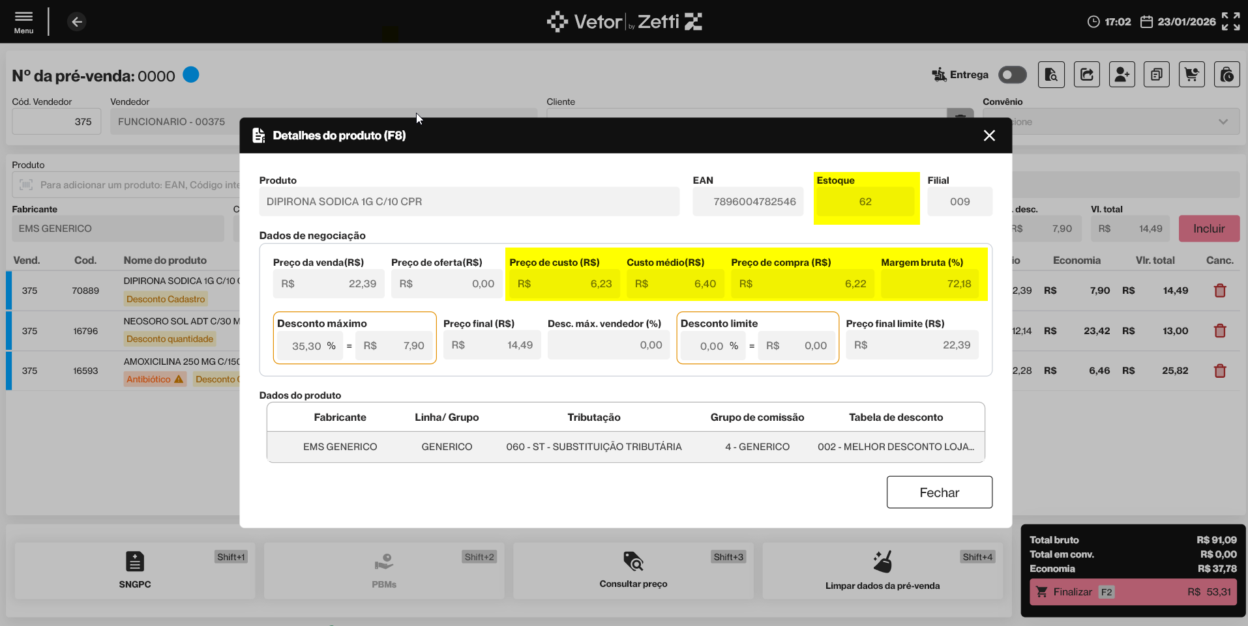Click the Cód. Vendedor field
1248x626 pixels.
coord(57,122)
